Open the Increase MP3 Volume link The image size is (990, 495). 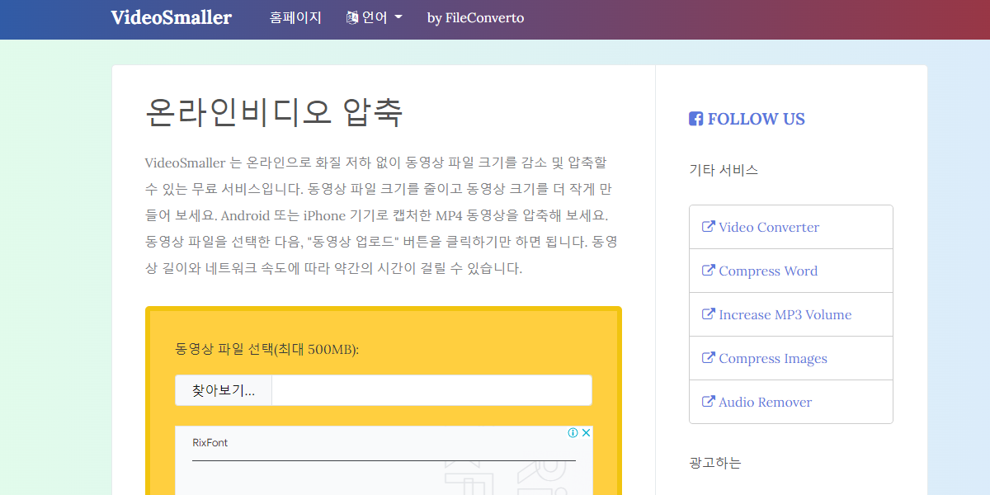(x=785, y=314)
